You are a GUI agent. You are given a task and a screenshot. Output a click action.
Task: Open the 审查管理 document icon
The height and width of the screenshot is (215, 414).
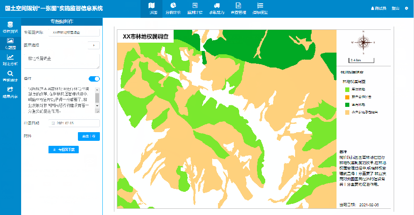238,5
